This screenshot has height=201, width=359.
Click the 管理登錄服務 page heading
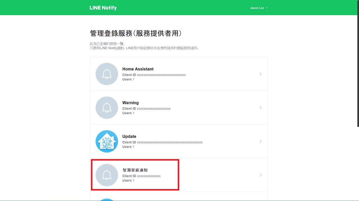(136, 33)
